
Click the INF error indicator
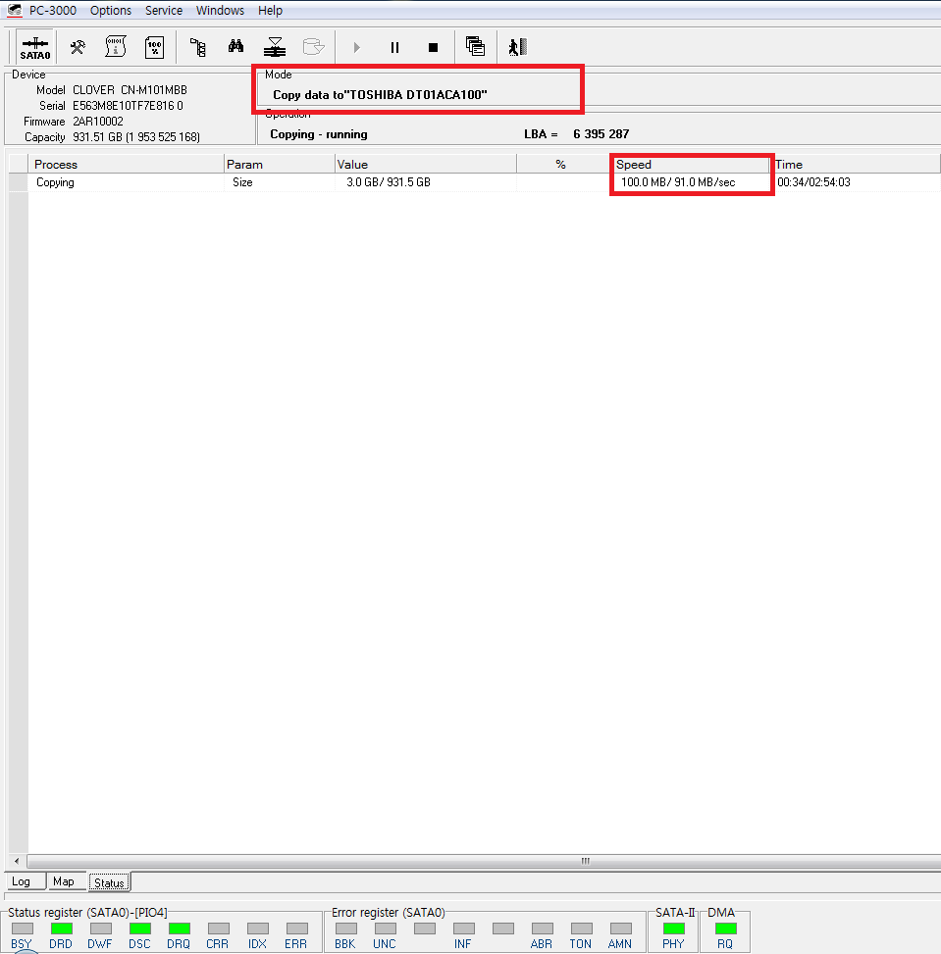point(463,929)
